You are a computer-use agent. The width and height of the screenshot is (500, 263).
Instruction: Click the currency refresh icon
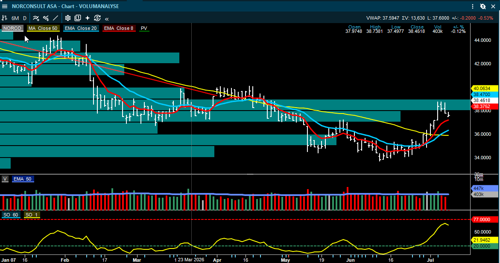coord(97,18)
